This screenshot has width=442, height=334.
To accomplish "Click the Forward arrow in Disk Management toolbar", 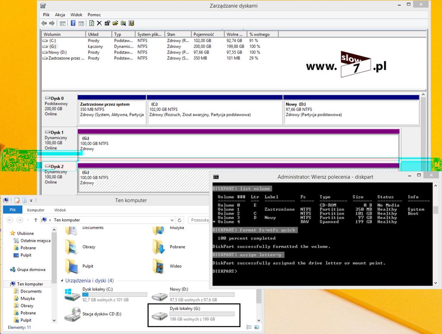I will 52,23.
